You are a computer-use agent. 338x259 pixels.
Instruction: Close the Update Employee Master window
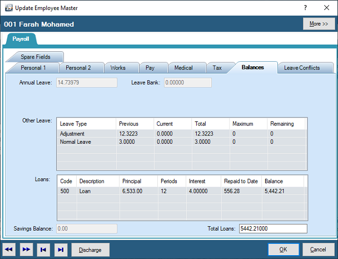click(x=326, y=8)
